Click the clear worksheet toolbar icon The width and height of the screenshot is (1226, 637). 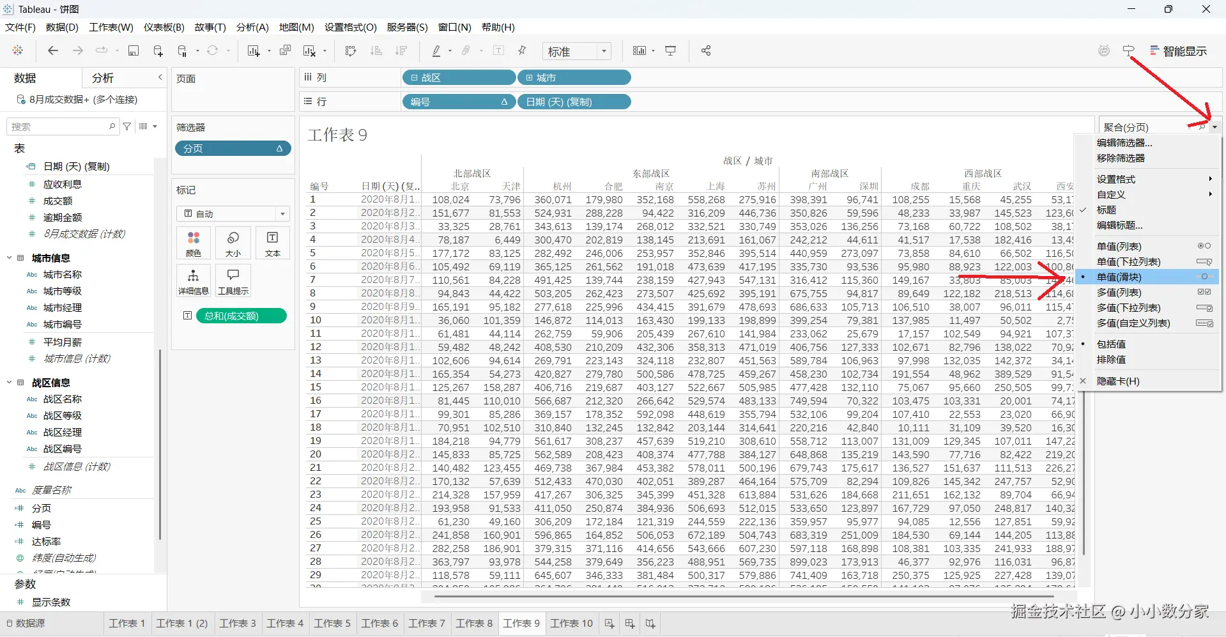310,50
